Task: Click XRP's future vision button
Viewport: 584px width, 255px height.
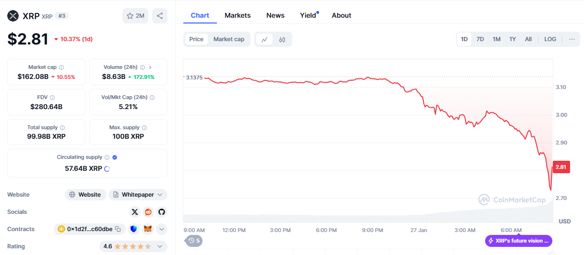Action: pos(519,241)
